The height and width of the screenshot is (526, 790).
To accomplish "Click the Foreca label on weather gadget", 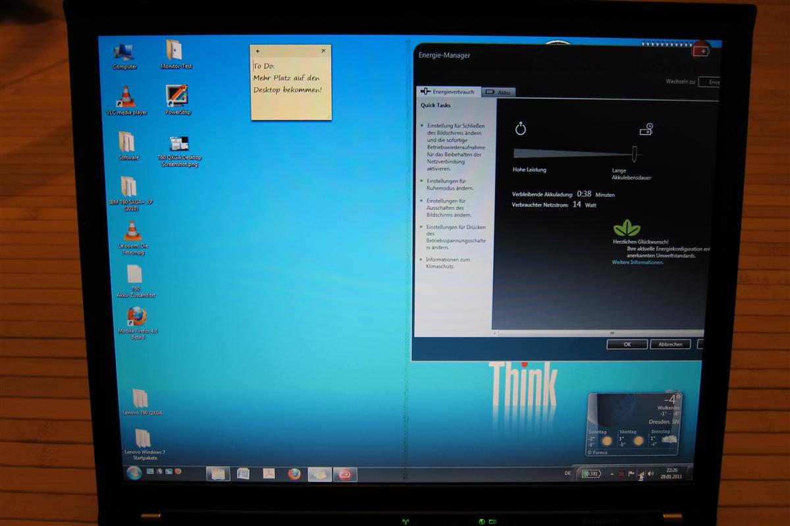I will tap(598, 452).
